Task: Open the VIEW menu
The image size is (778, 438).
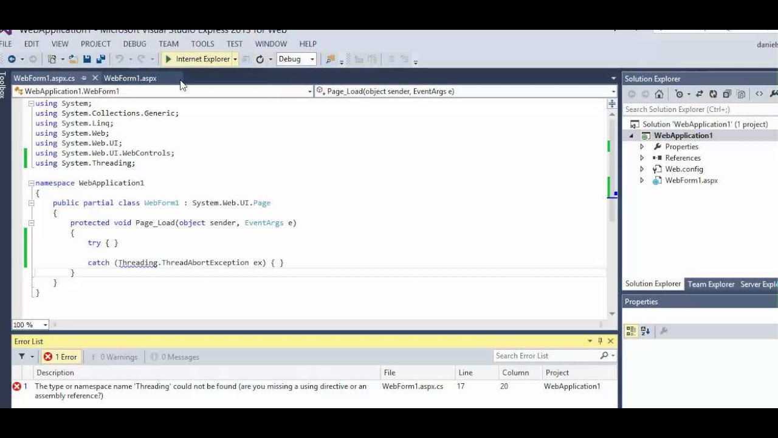Action: coord(60,44)
